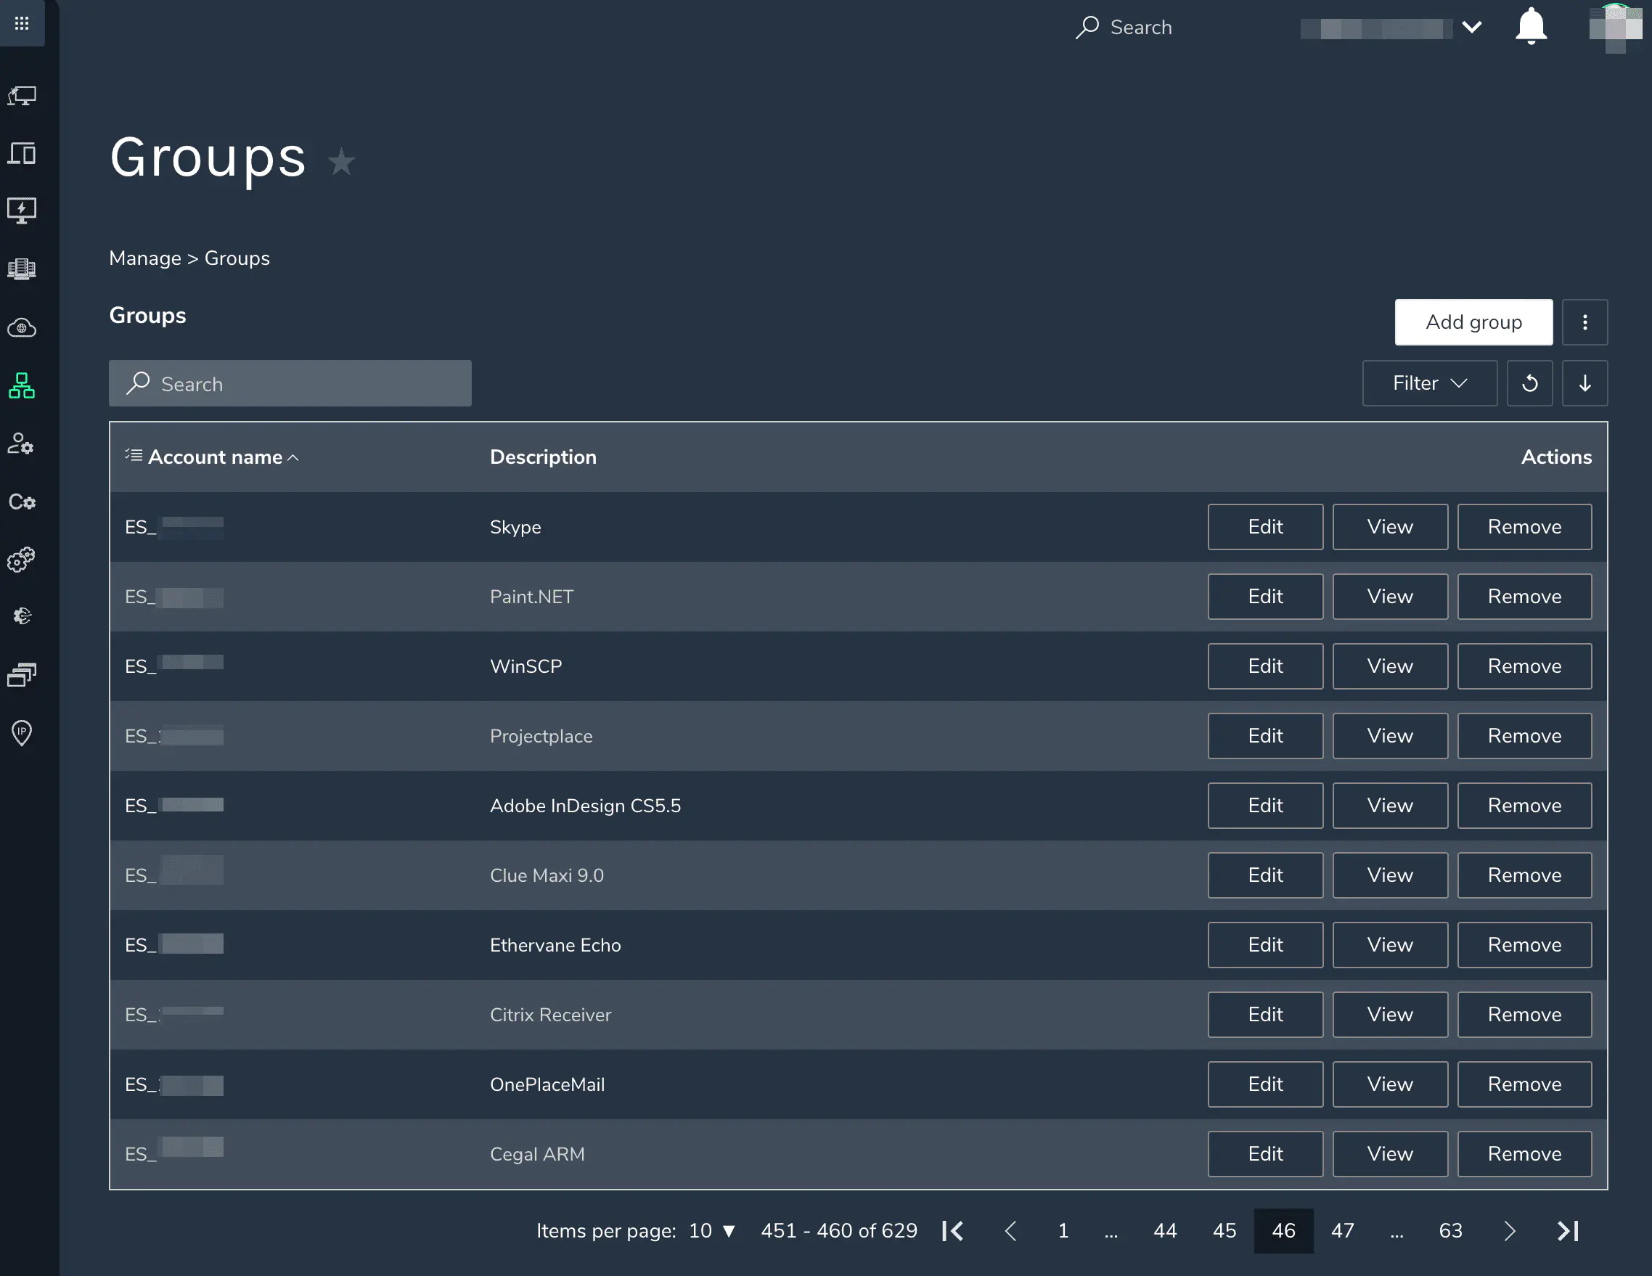Click the IP location pin sidebar icon
Image resolution: width=1652 pixels, height=1276 pixels.
click(x=22, y=732)
